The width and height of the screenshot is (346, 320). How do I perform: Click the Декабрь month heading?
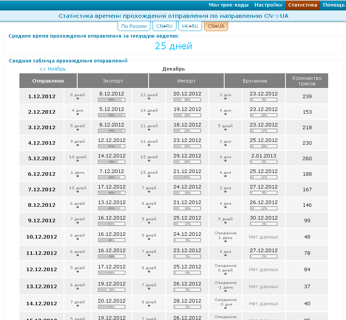click(x=173, y=69)
